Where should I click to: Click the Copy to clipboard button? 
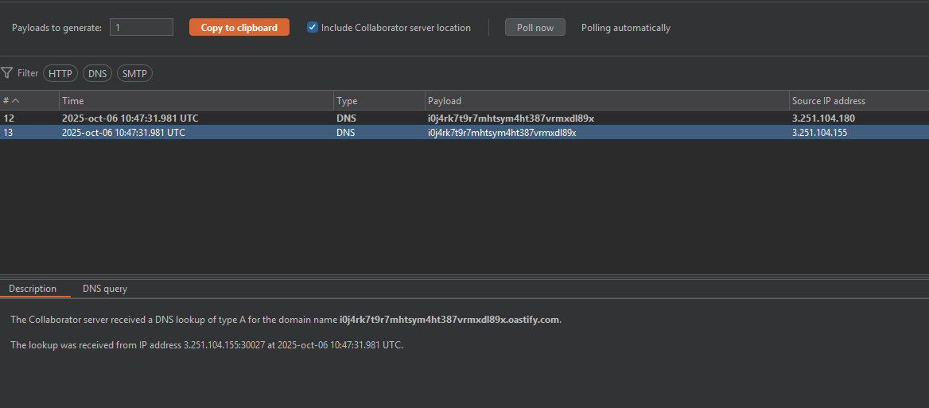[x=239, y=27]
